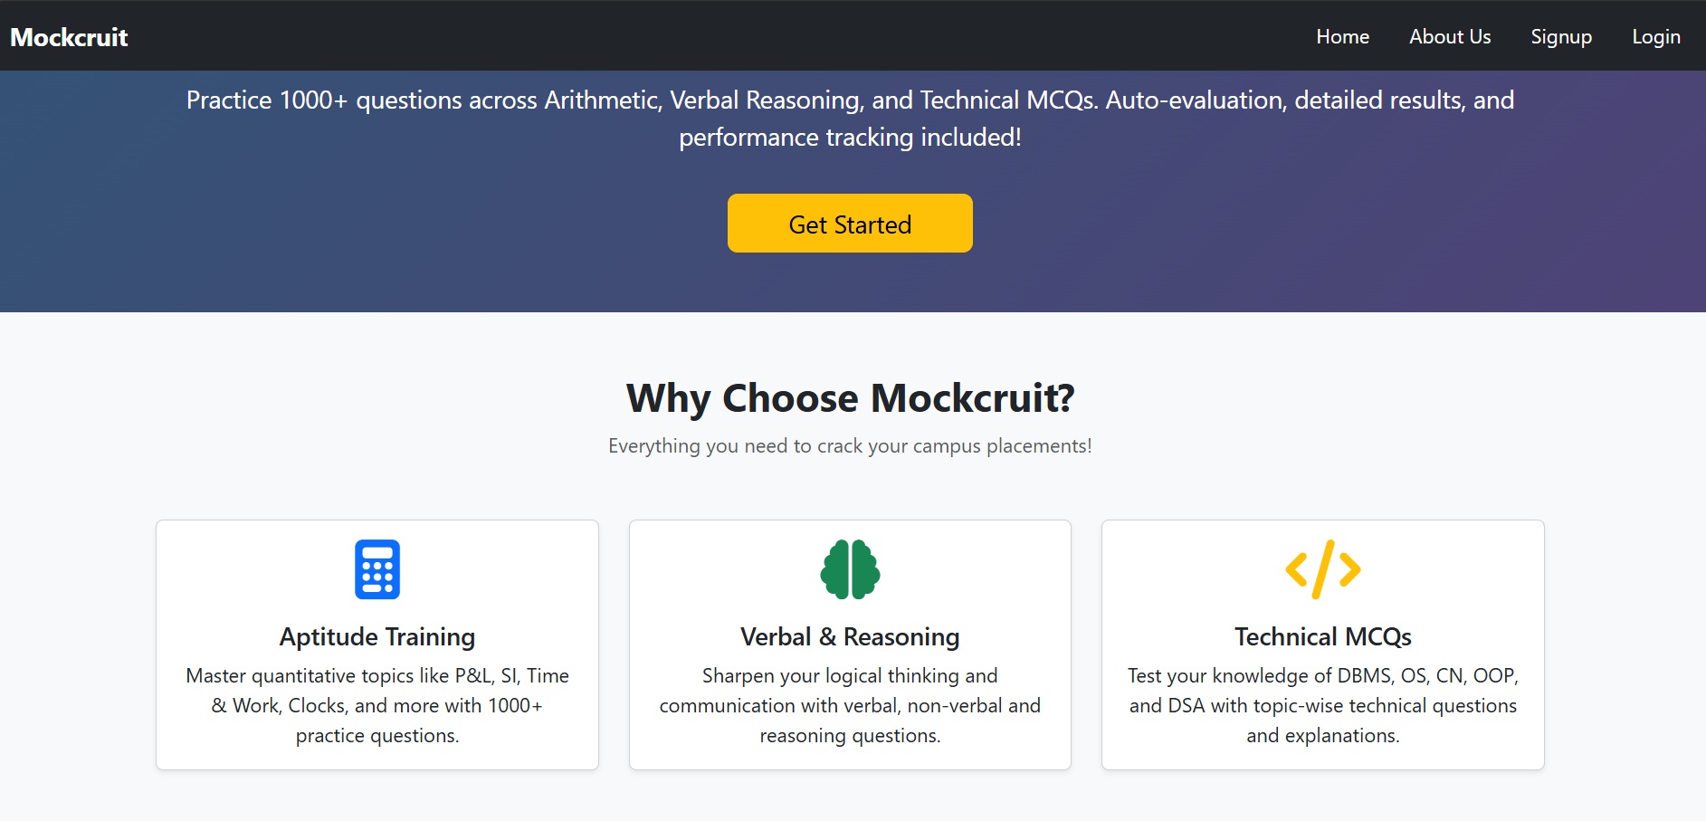Select the Aptitude Training card
This screenshot has height=821, width=1706.
[x=377, y=645]
